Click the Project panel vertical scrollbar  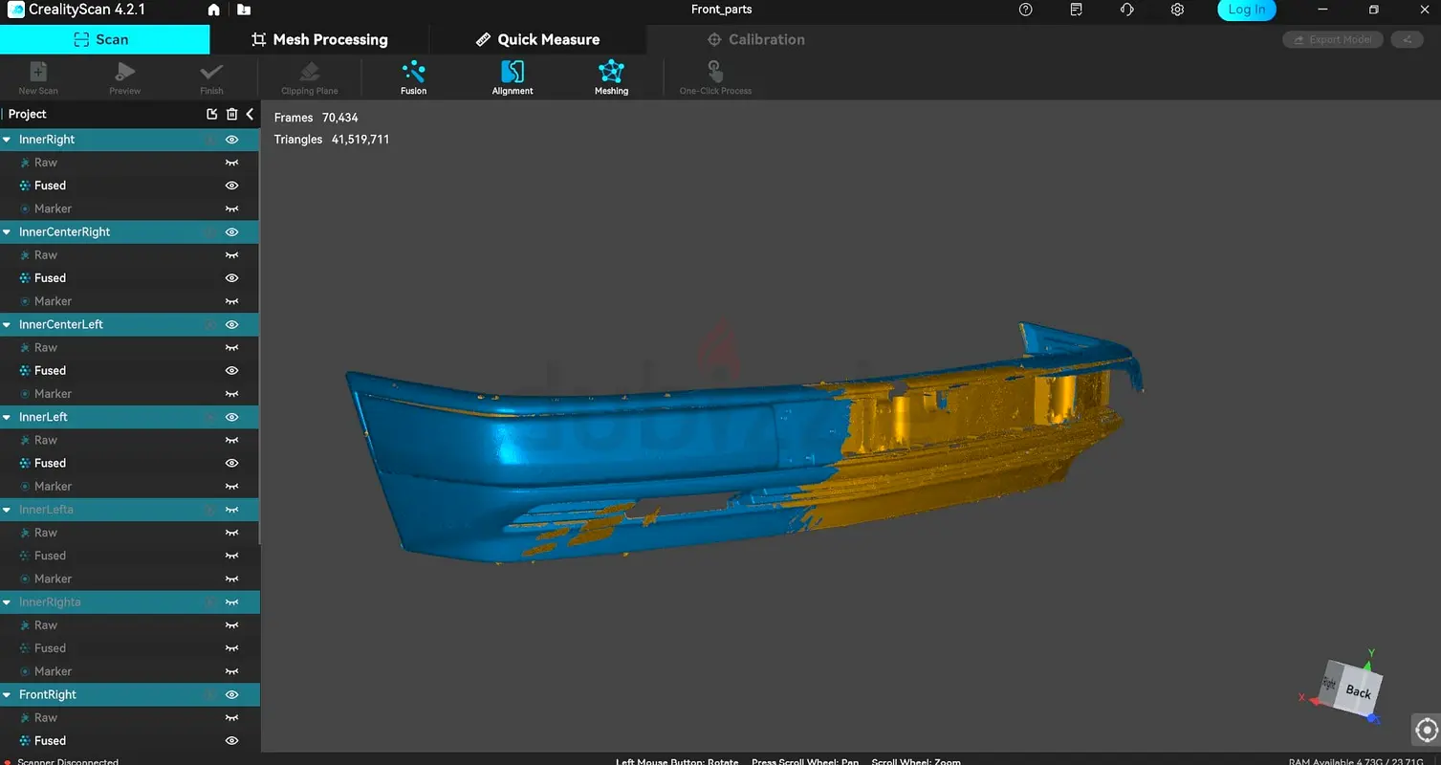coord(258,335)
